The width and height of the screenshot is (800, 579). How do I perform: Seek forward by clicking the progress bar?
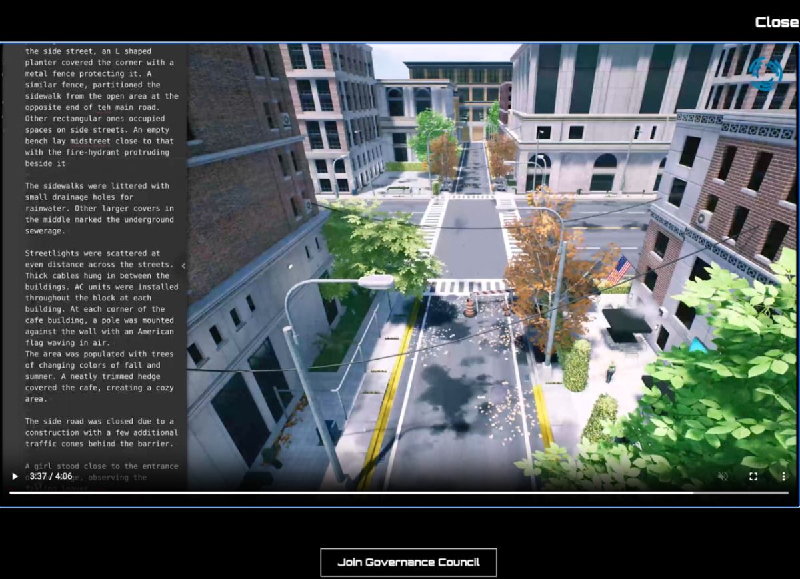click(747, 493)
